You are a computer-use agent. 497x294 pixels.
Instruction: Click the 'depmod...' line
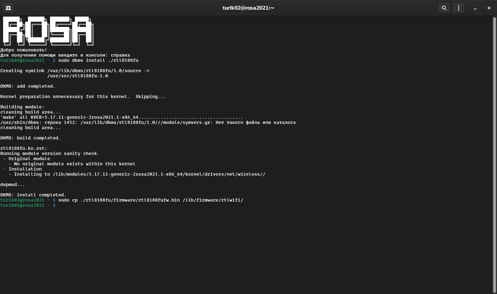pyautogui.click(x=12, y=185)
